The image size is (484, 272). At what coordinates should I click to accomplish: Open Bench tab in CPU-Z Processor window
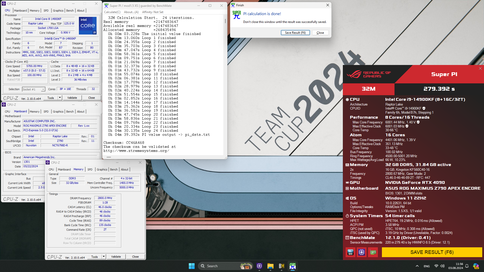(x=70, y=11)
